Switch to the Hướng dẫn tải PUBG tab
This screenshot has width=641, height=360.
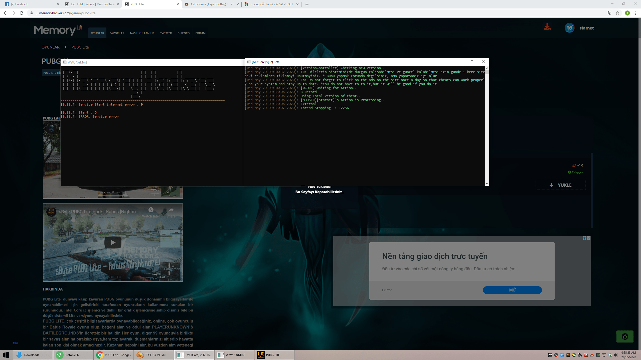[272, 4]
